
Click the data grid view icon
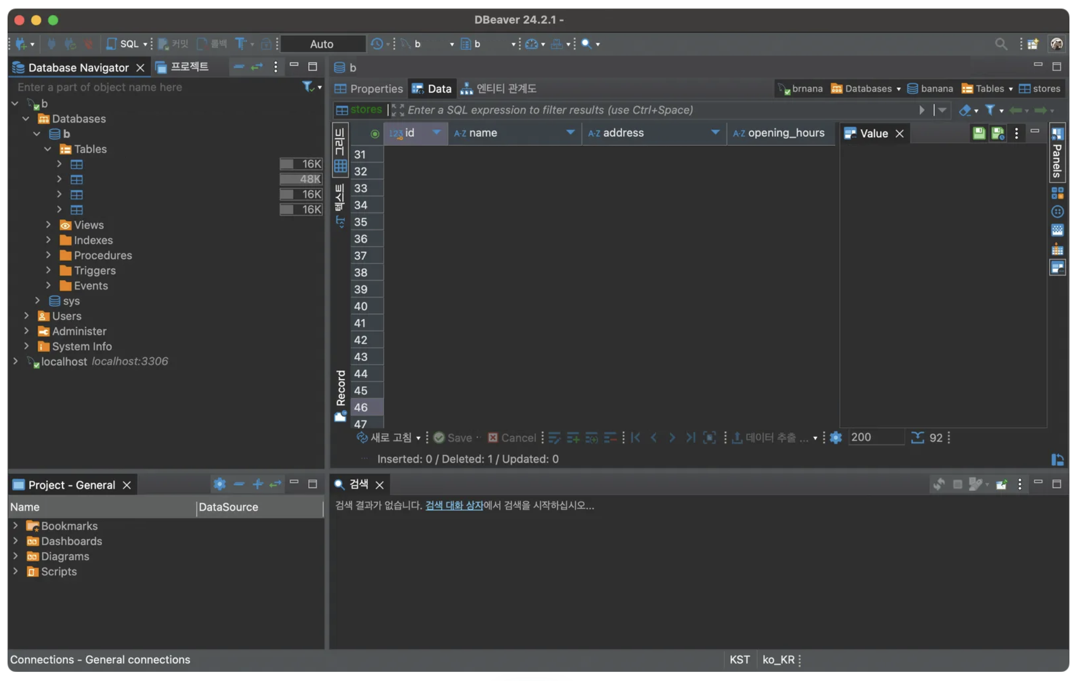click(x=340, y=166)
